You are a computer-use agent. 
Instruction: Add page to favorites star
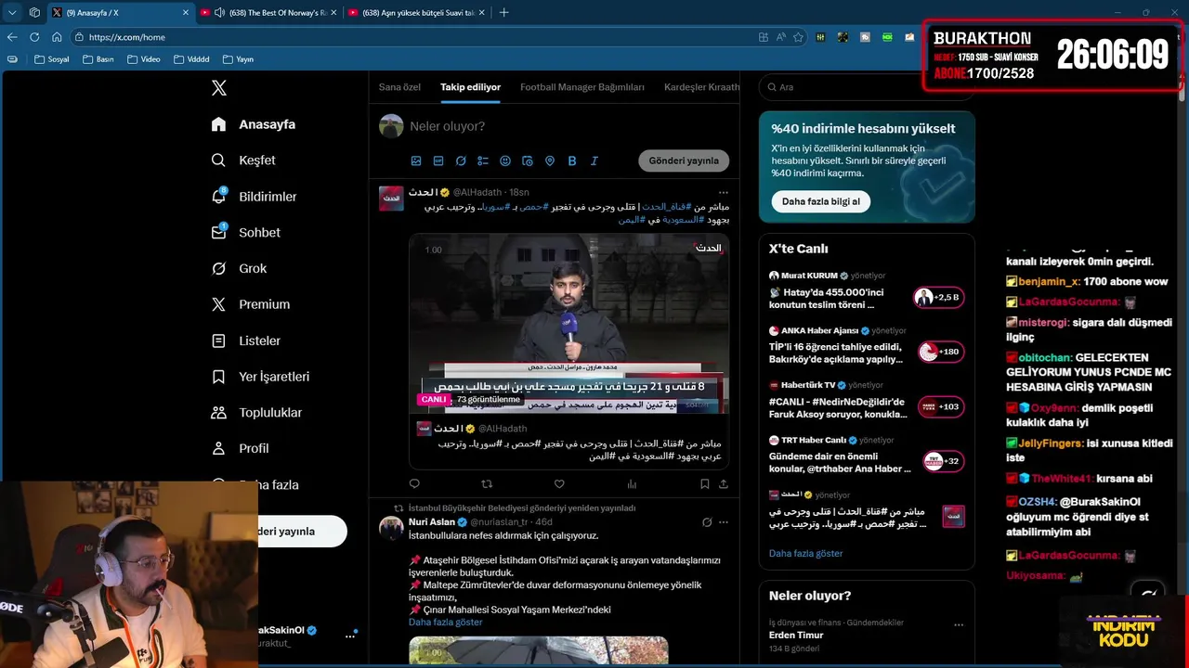(x=798, y=37)
